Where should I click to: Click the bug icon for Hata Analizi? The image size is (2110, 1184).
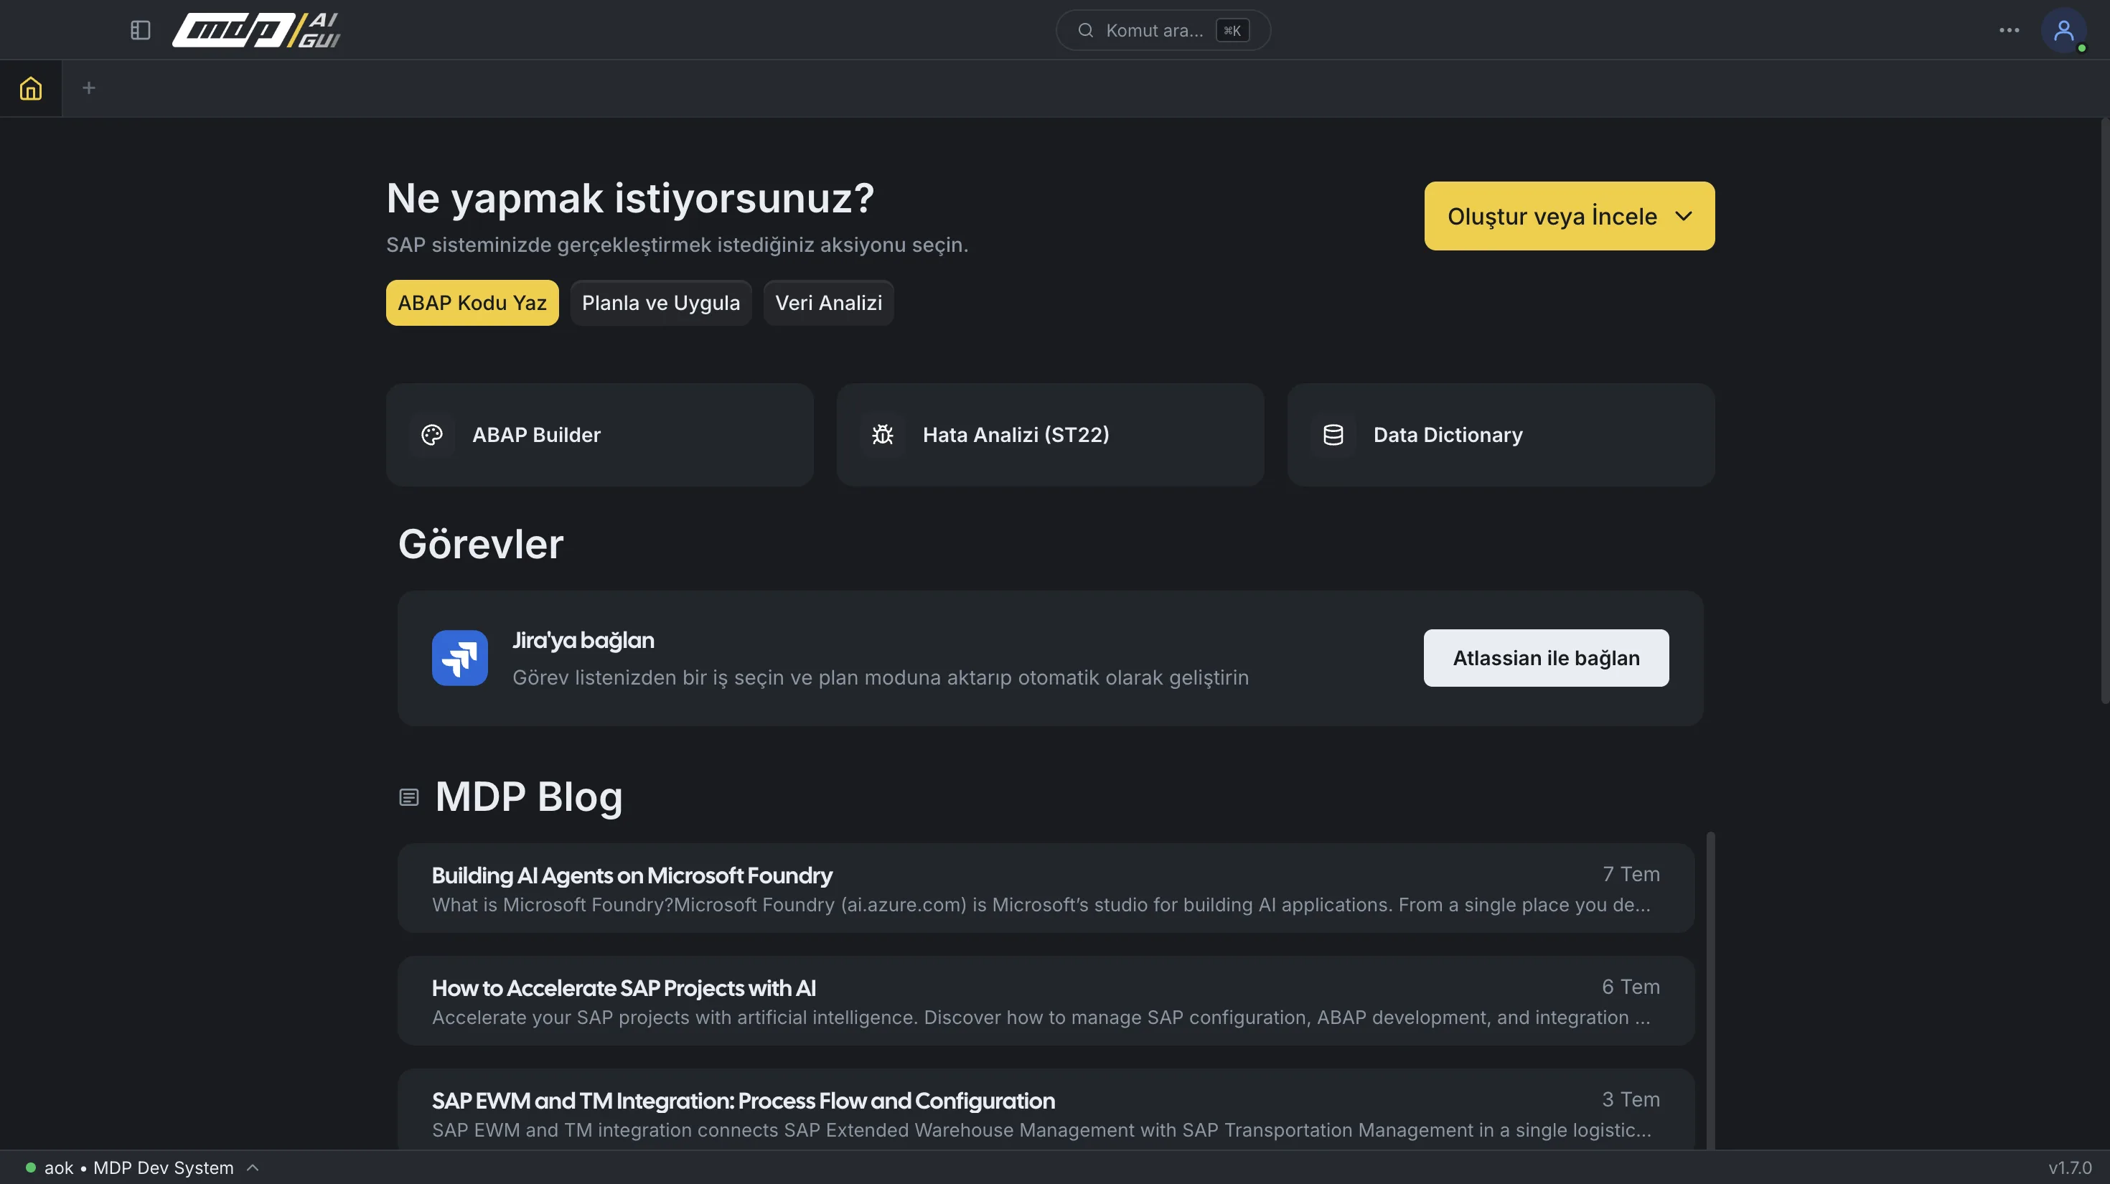pyautogui.click(x=882, y=435)
